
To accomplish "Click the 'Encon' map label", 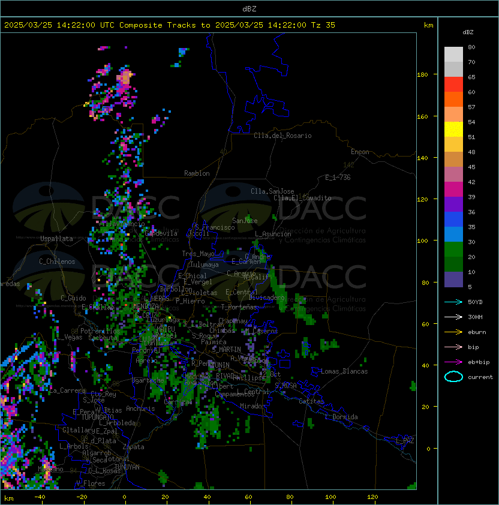I will click(360, 152).
